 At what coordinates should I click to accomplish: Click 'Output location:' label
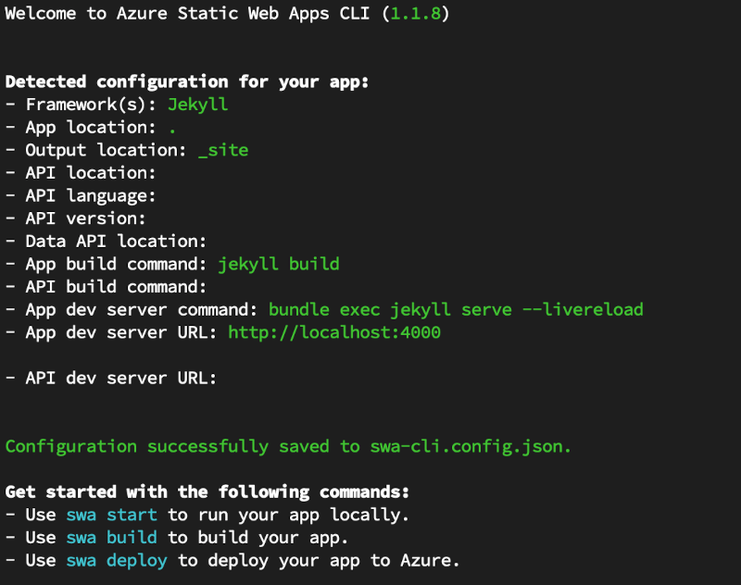pos(106,150)
